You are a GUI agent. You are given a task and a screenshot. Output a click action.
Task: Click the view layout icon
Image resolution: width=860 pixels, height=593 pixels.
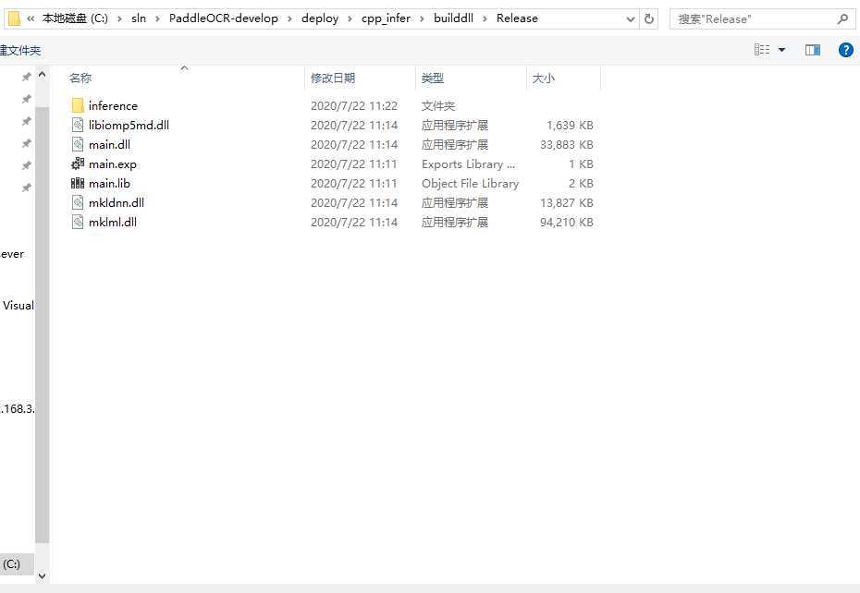[762, 50]
